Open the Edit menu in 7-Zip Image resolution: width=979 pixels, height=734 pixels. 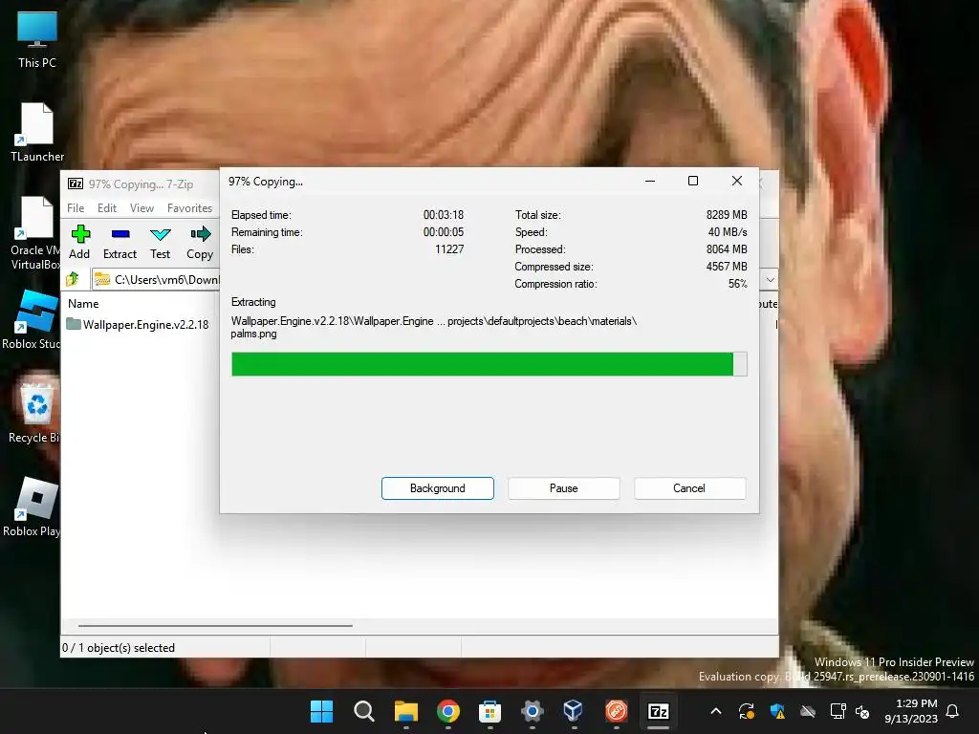click(107, 208)
